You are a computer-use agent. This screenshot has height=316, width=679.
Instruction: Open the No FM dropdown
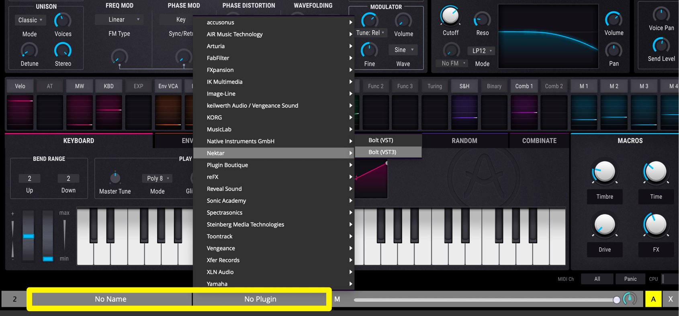point(452,63)
